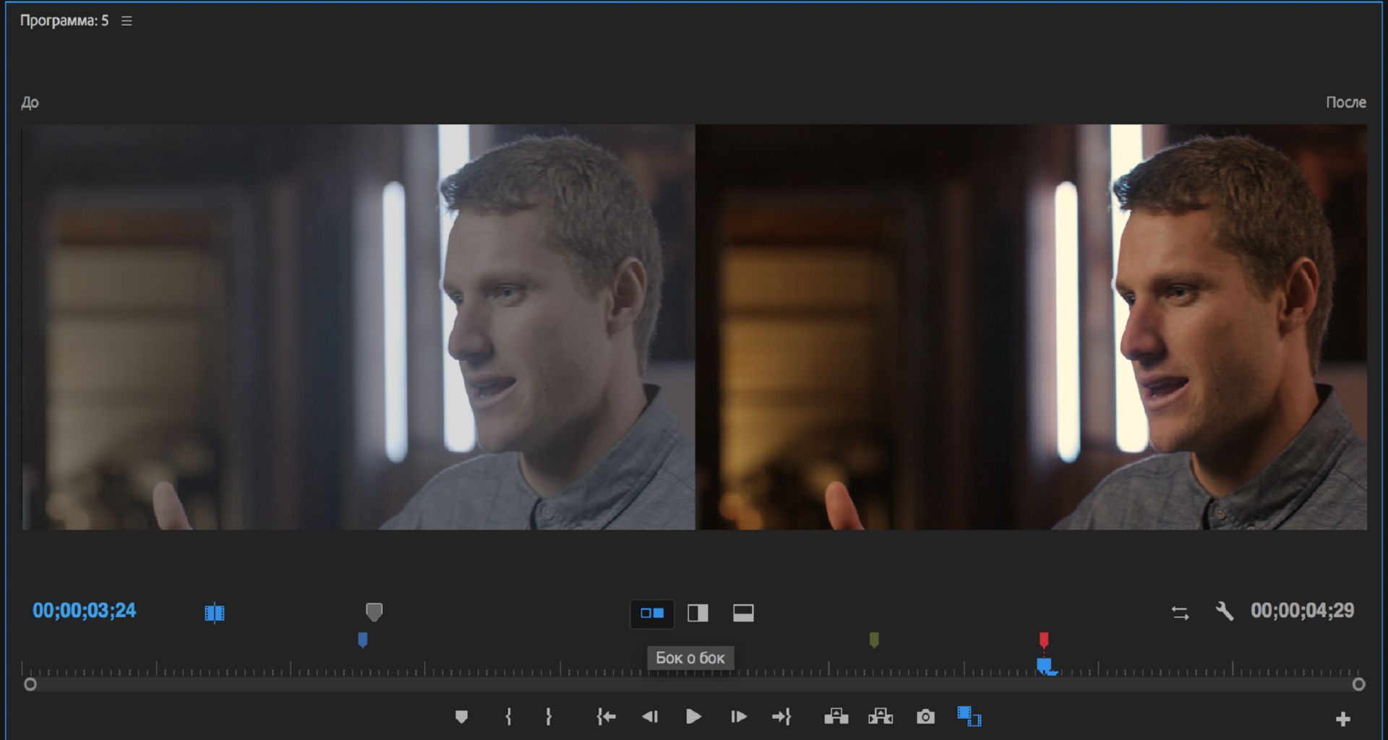Click the Mark In button
This screenshot has width=1388, height=740.
(x=509, y=717)
